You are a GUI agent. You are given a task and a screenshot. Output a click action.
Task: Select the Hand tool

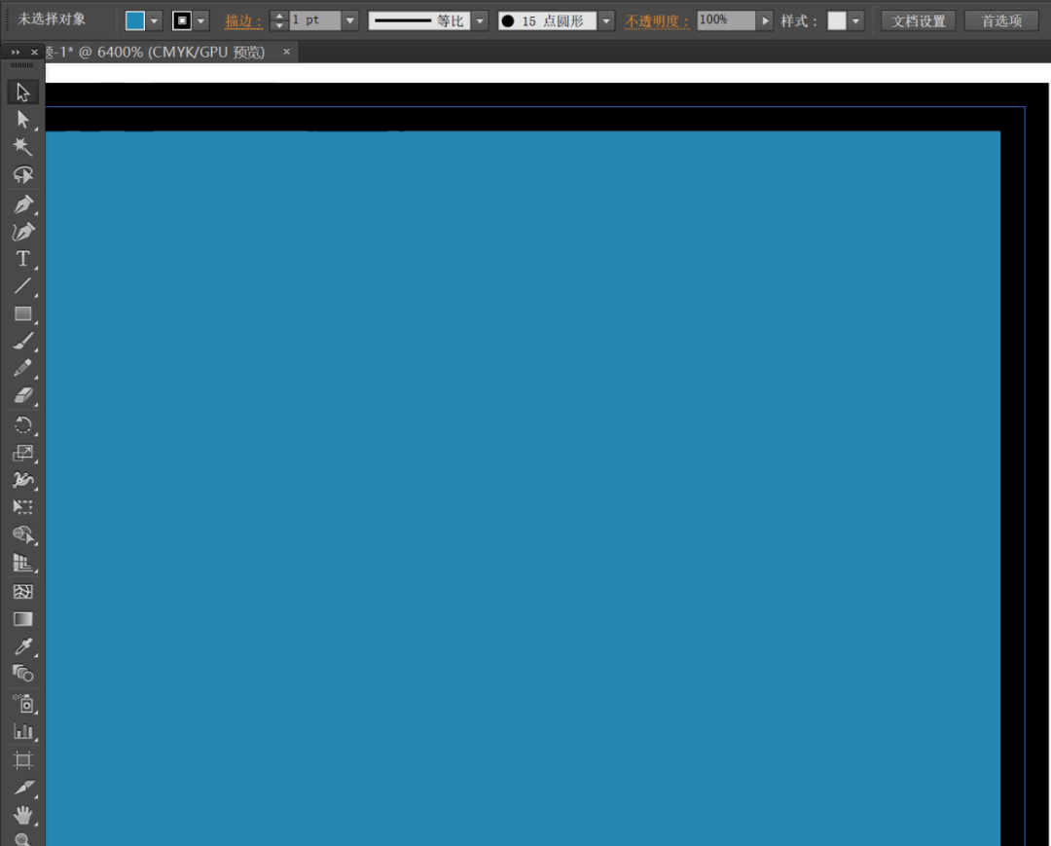(22, 815)
